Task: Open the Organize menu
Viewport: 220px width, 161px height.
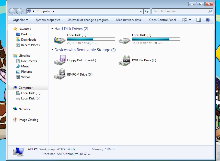Action: click(x=20, y=20)
